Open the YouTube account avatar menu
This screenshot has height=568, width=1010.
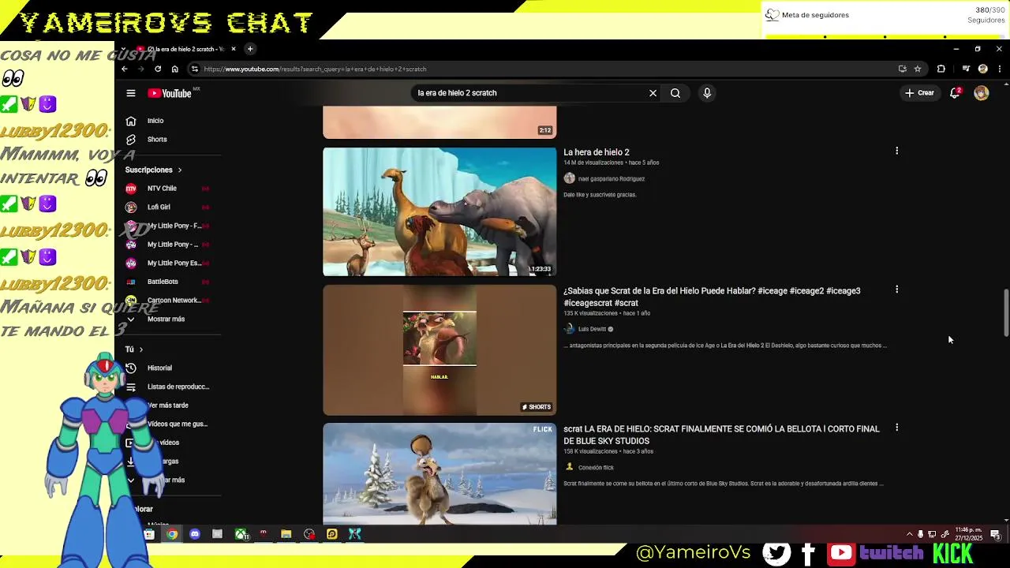tap(982, 93)
